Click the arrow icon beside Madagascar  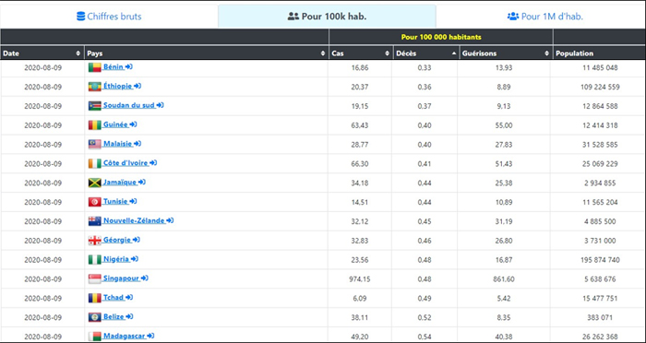click(150, 336)
